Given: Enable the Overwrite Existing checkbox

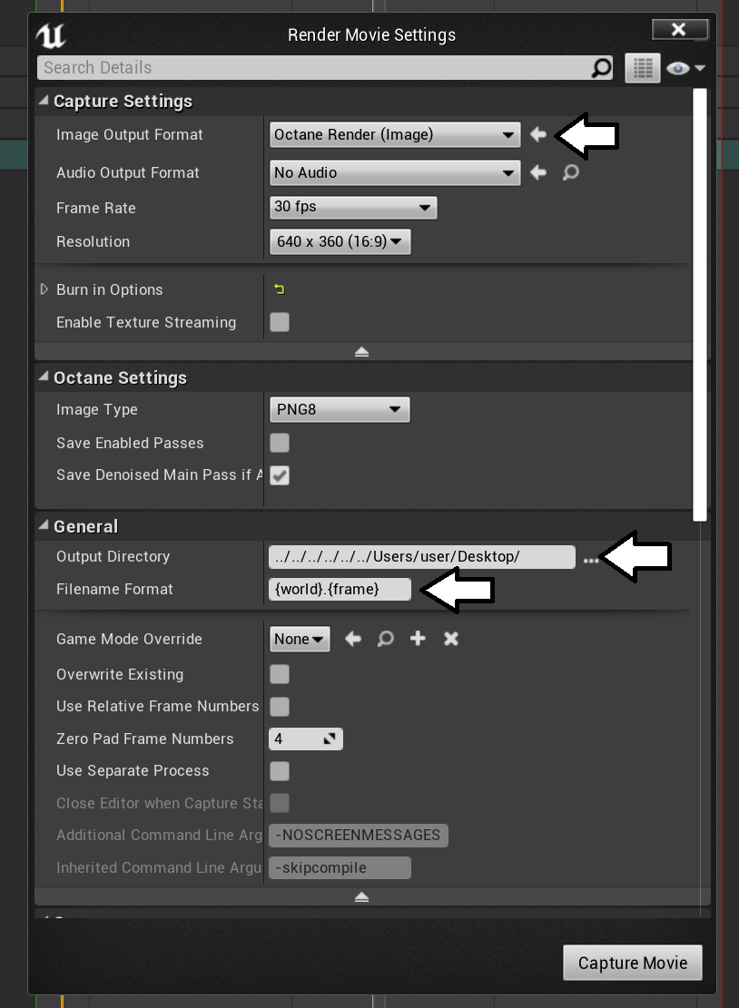Looking at the screenshot, I should click(x=280, y=674).
